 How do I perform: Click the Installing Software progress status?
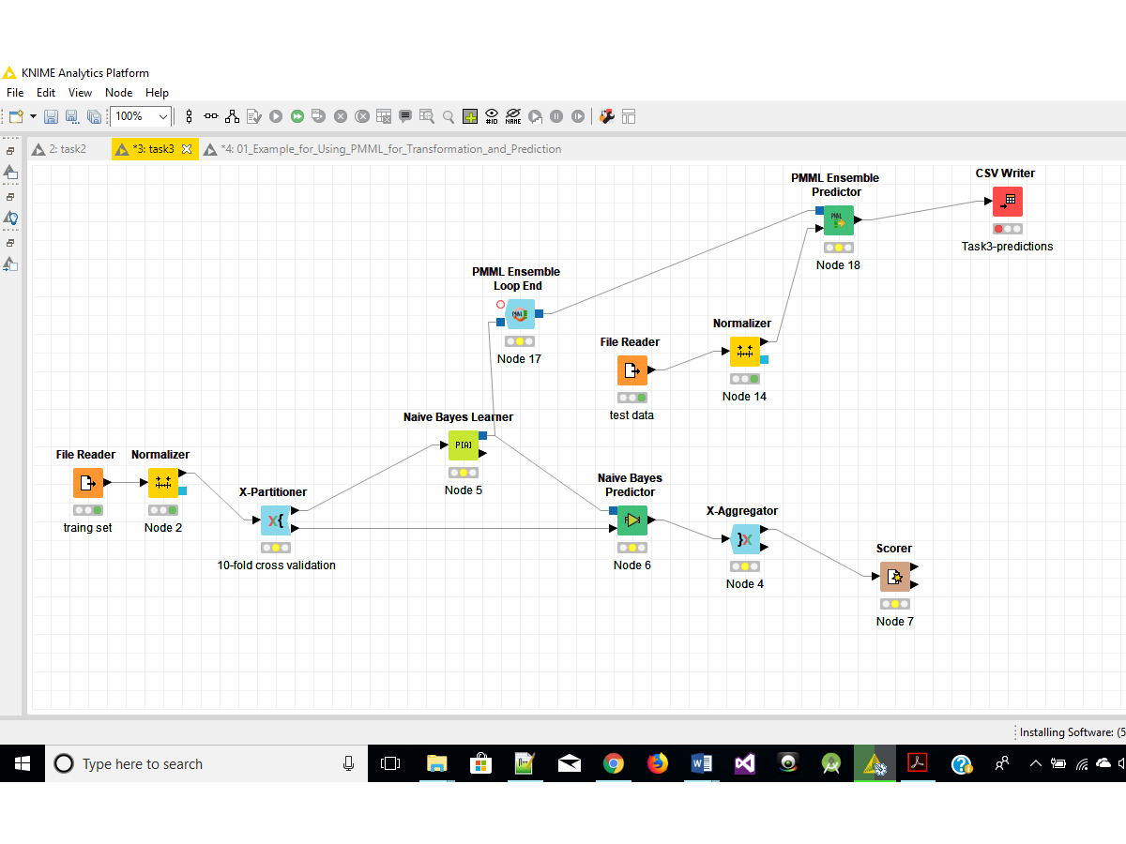coord(1072,732)
